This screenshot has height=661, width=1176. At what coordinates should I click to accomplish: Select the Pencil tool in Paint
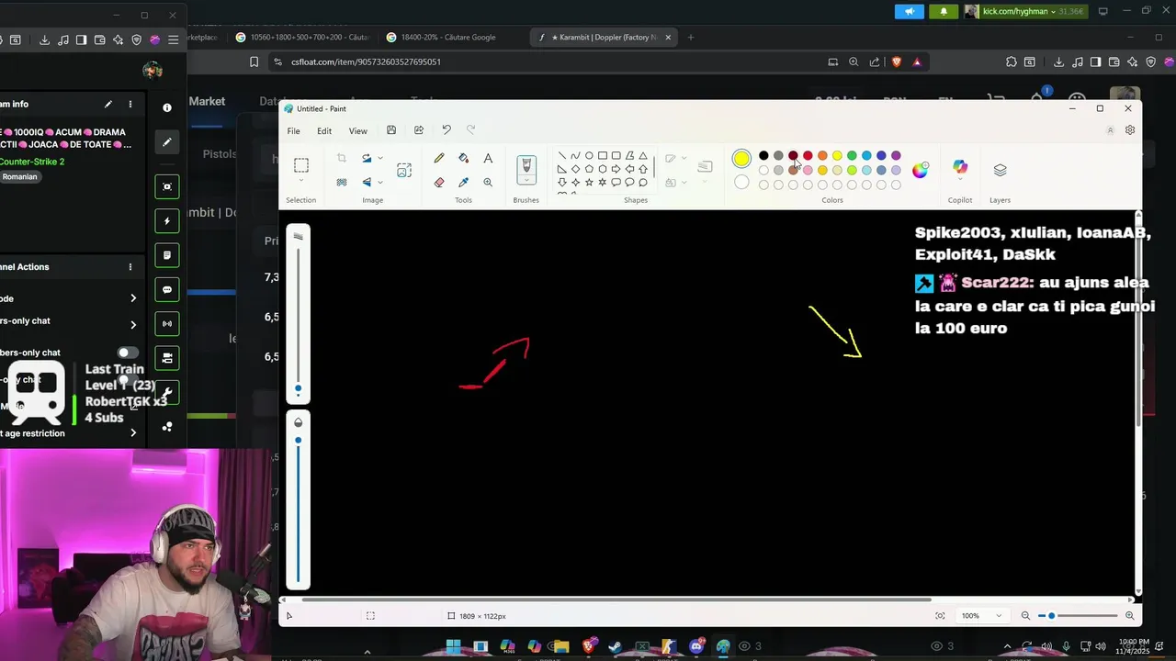click(439, 159)
